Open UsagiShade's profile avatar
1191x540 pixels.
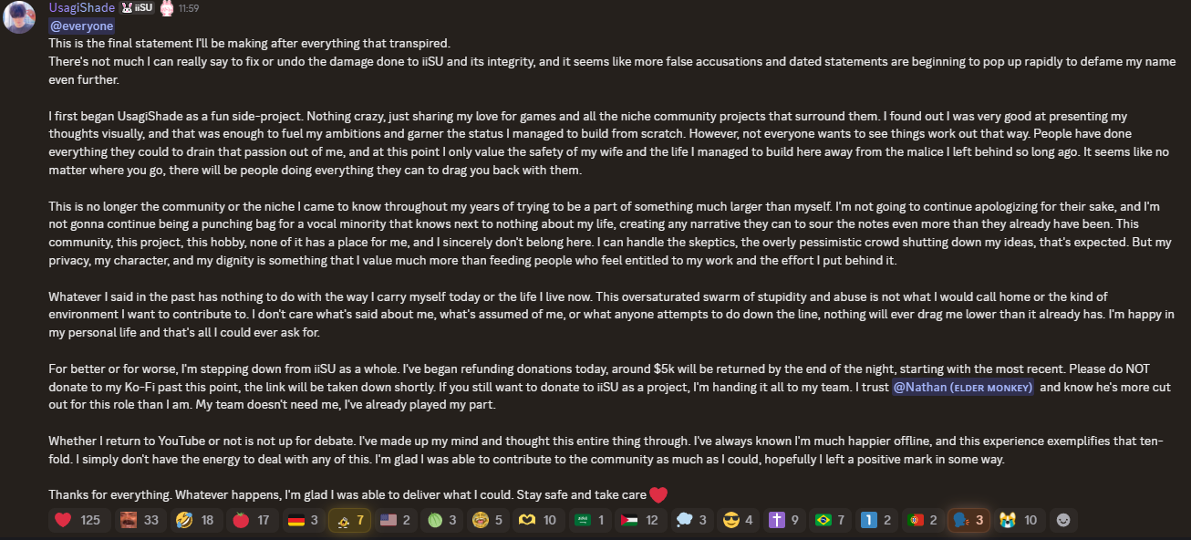pyautogui.click(x=19, y=16)
